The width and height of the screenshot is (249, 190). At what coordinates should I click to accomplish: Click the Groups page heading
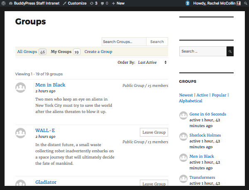[x=30, y=22]
